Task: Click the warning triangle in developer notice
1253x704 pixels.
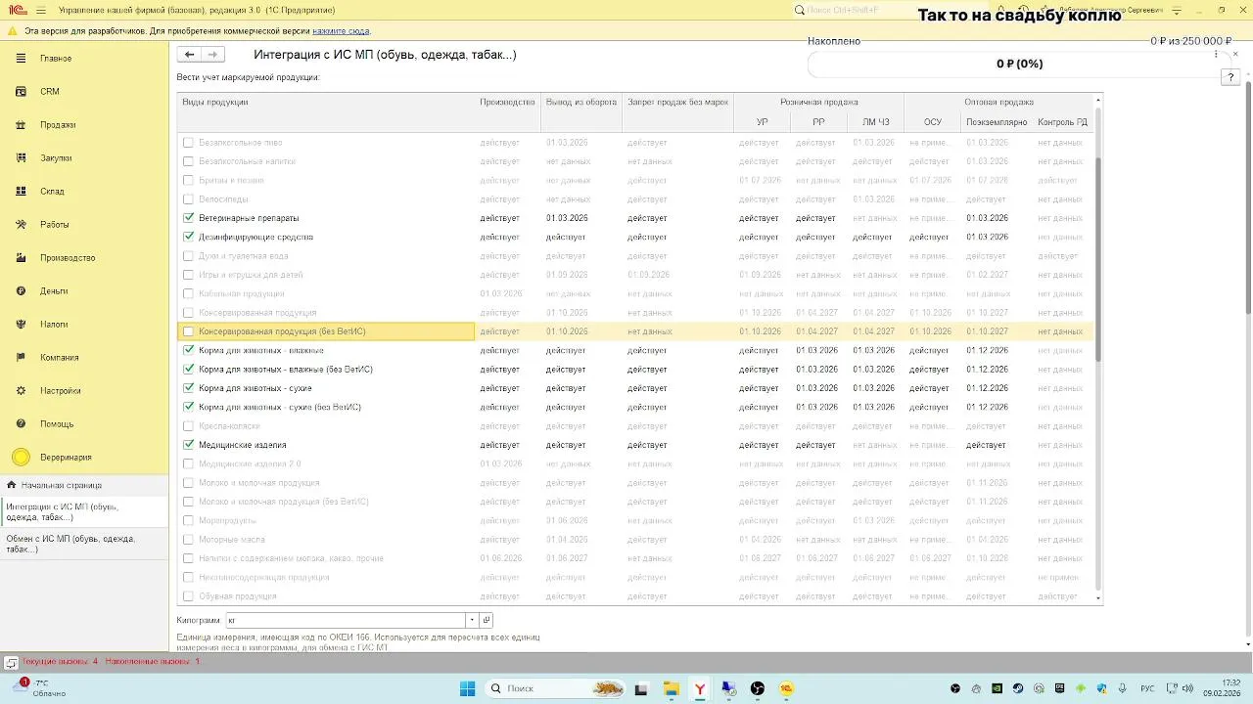Action: (12, 31)
